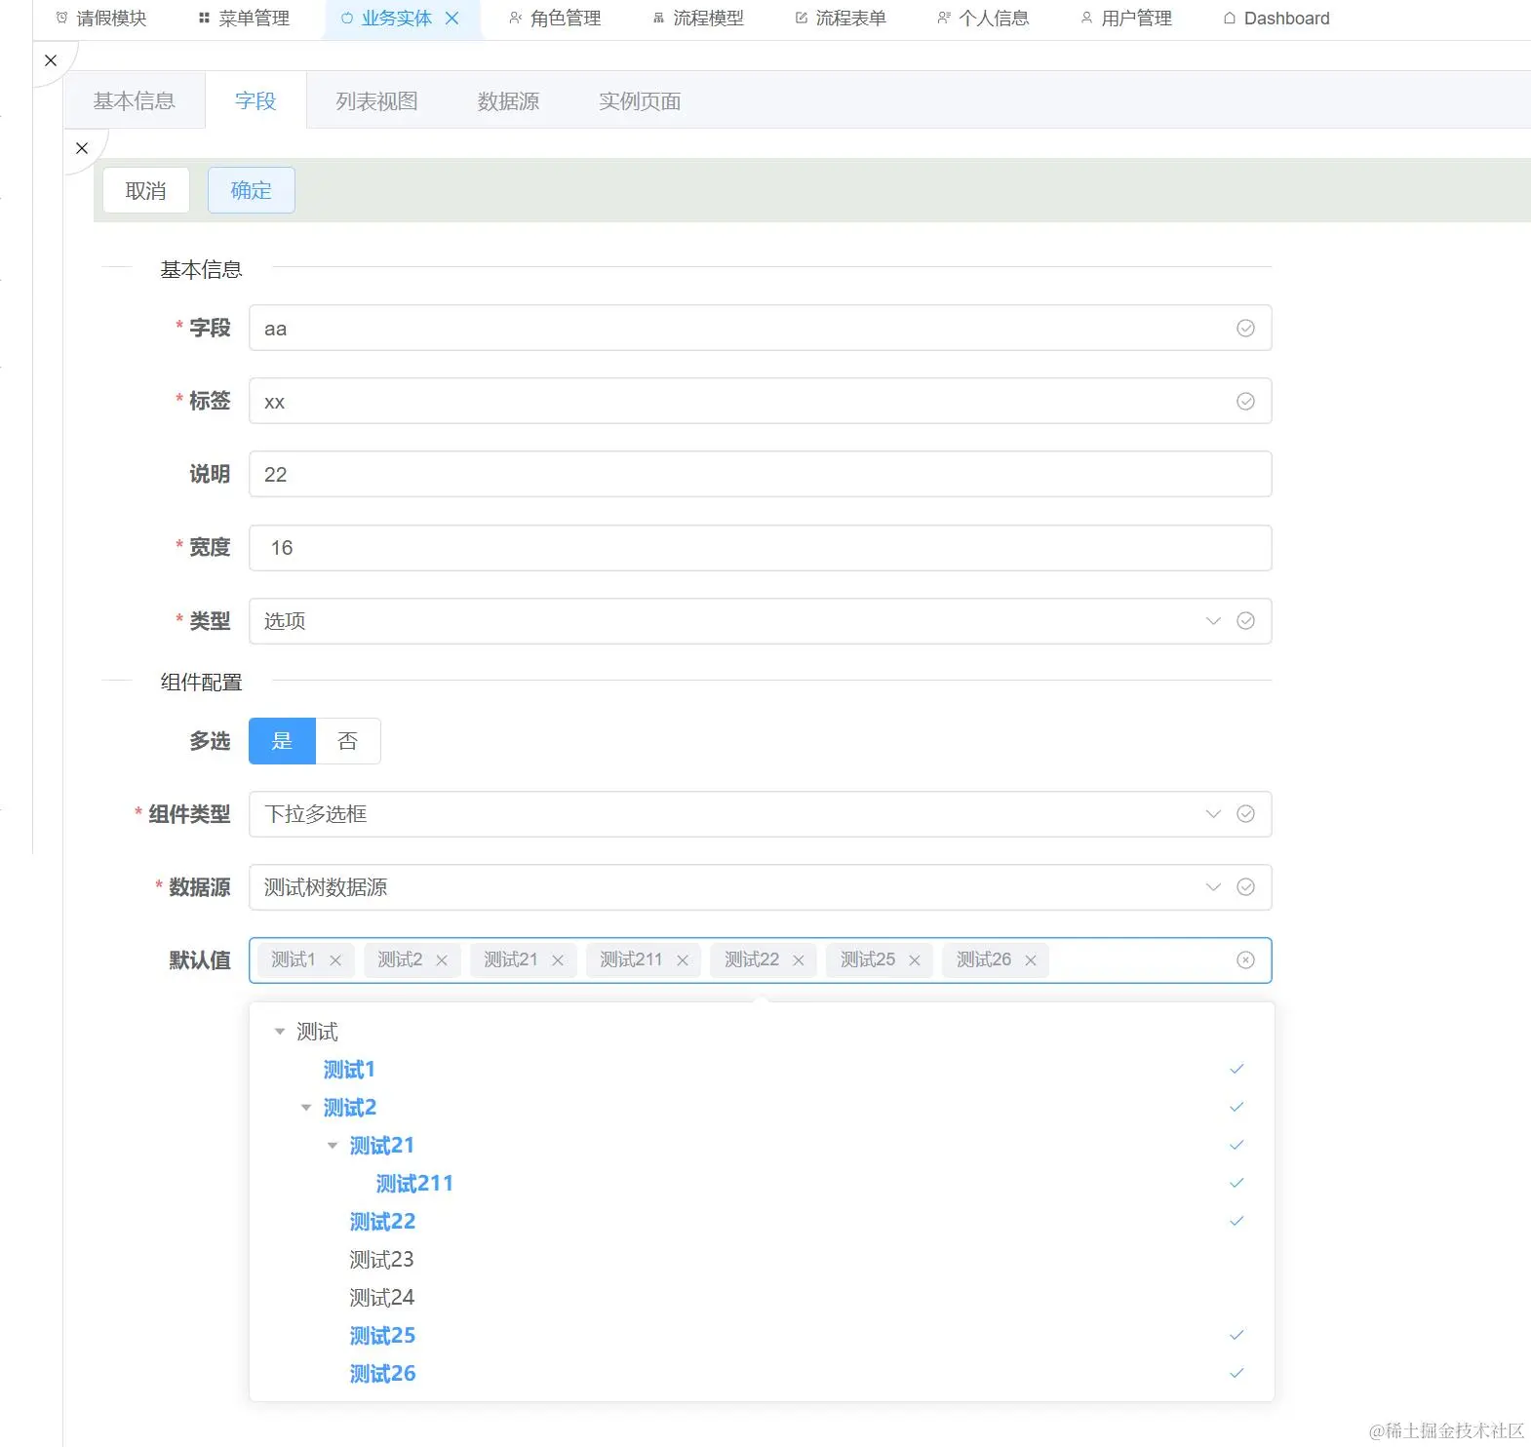Screen dimensions: 1531x1447
Task: Collapse the 测试2 tree node arrow
Action: [306, 1108]
